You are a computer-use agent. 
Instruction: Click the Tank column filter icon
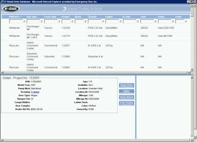pos(155,21)
